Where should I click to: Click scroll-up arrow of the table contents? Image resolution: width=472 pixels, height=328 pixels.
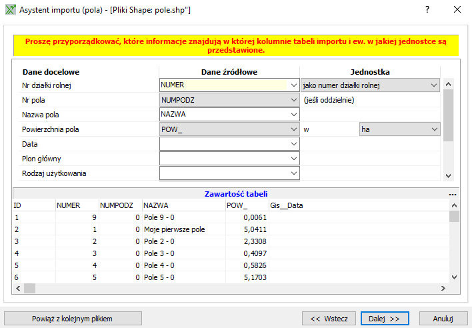coord(454,205)
